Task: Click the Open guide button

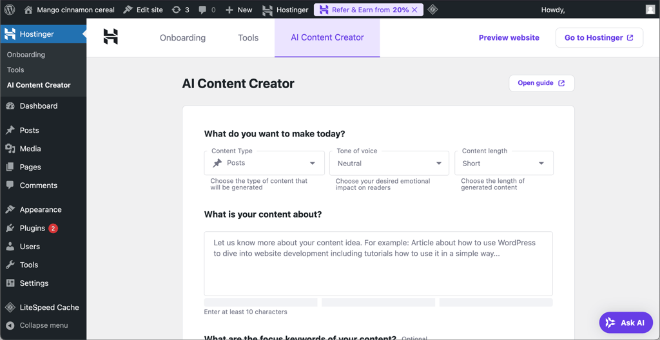Action: pyautogui.click(x=541, y=83)
